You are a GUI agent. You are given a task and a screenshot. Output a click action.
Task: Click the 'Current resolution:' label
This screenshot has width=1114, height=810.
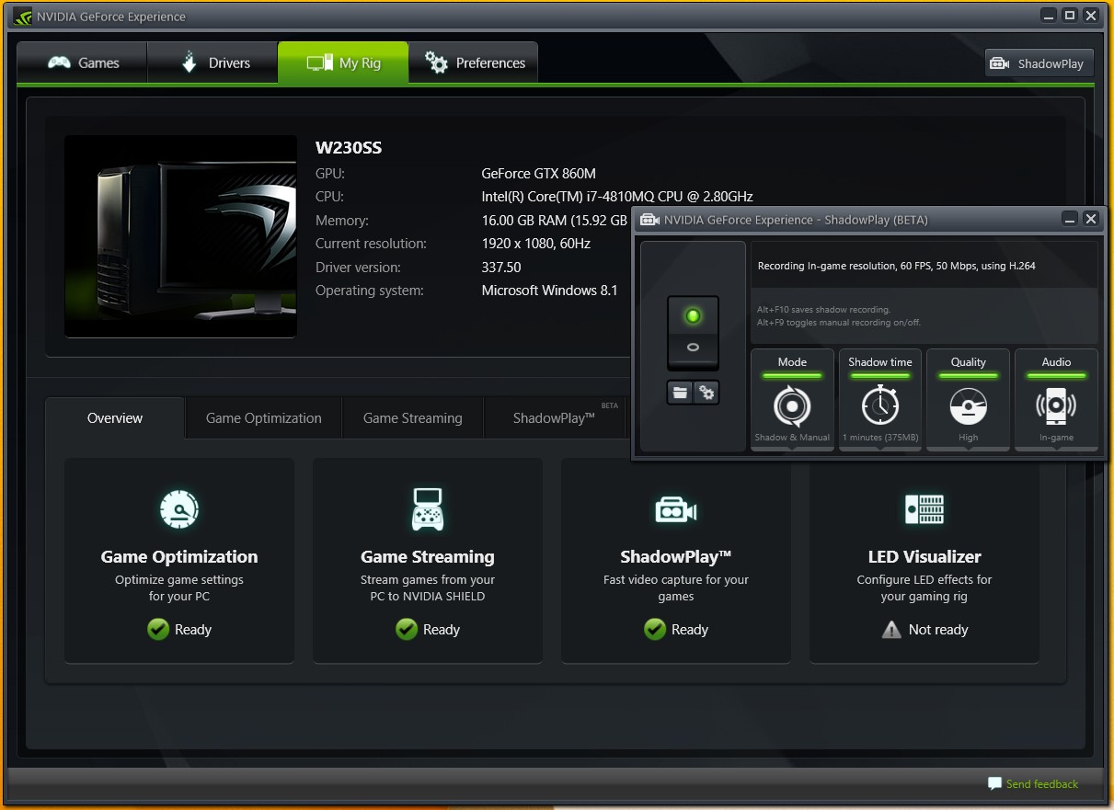(372, 244)
